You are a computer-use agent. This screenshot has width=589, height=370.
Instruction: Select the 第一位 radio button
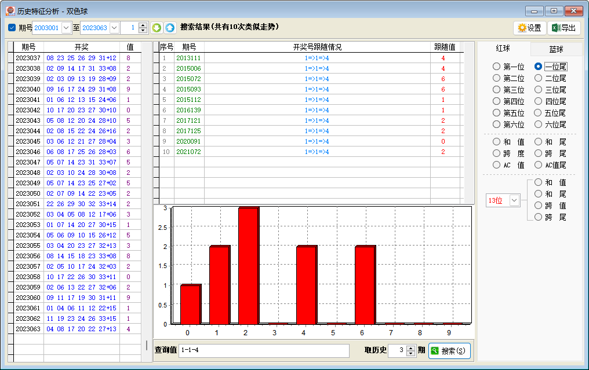pos(497,67)
